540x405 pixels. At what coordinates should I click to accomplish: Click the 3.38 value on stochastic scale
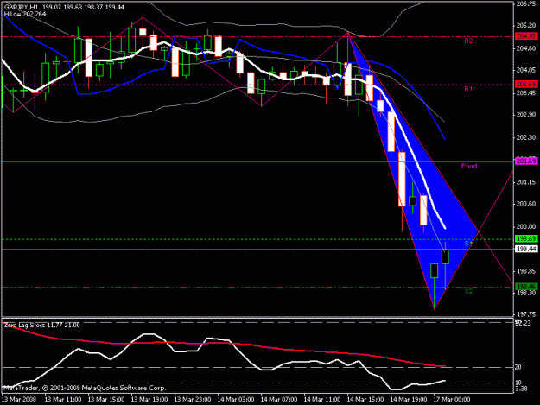click(x=521, y=389)
